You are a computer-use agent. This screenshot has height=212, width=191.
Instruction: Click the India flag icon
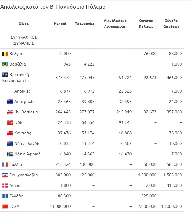(x=10, y=122)
